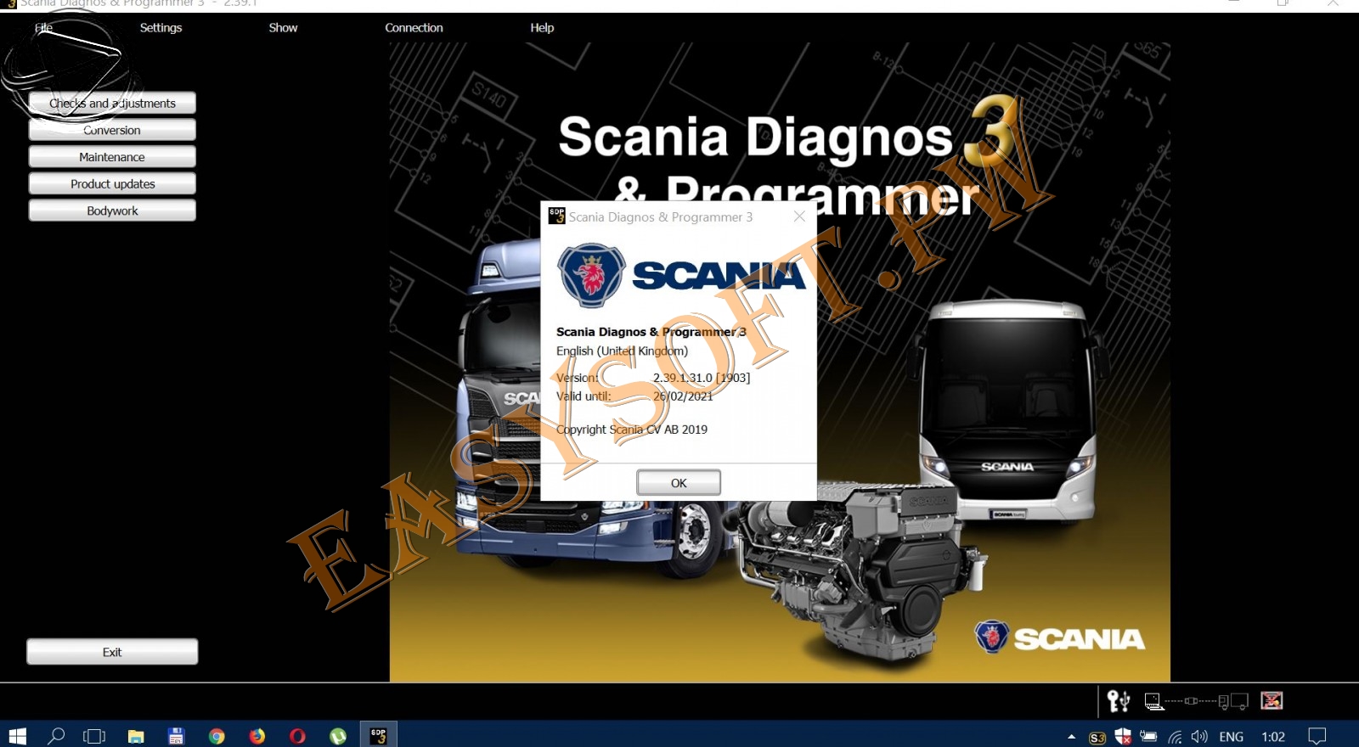
Task: Open the Help menu
Action: point(542,28)
